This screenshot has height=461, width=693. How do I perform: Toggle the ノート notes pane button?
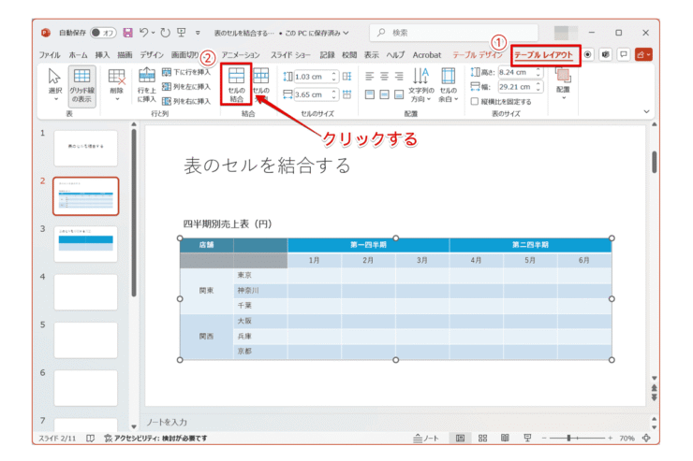426,438
